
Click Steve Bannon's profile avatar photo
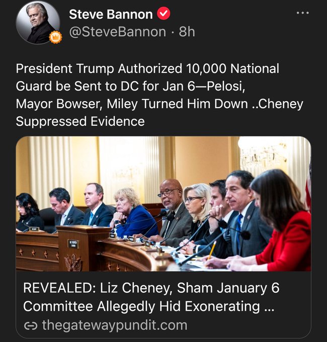(38, 22)
